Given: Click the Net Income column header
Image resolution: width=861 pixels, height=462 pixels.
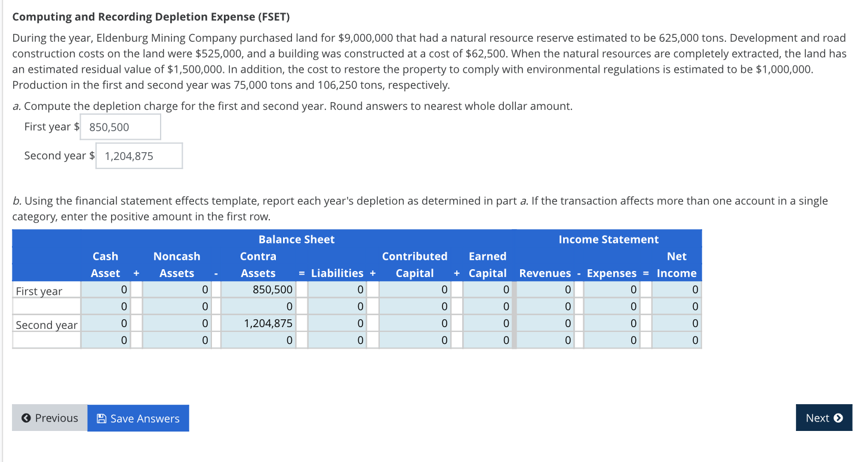Looking at the screenshot, I should coord(676,264).
